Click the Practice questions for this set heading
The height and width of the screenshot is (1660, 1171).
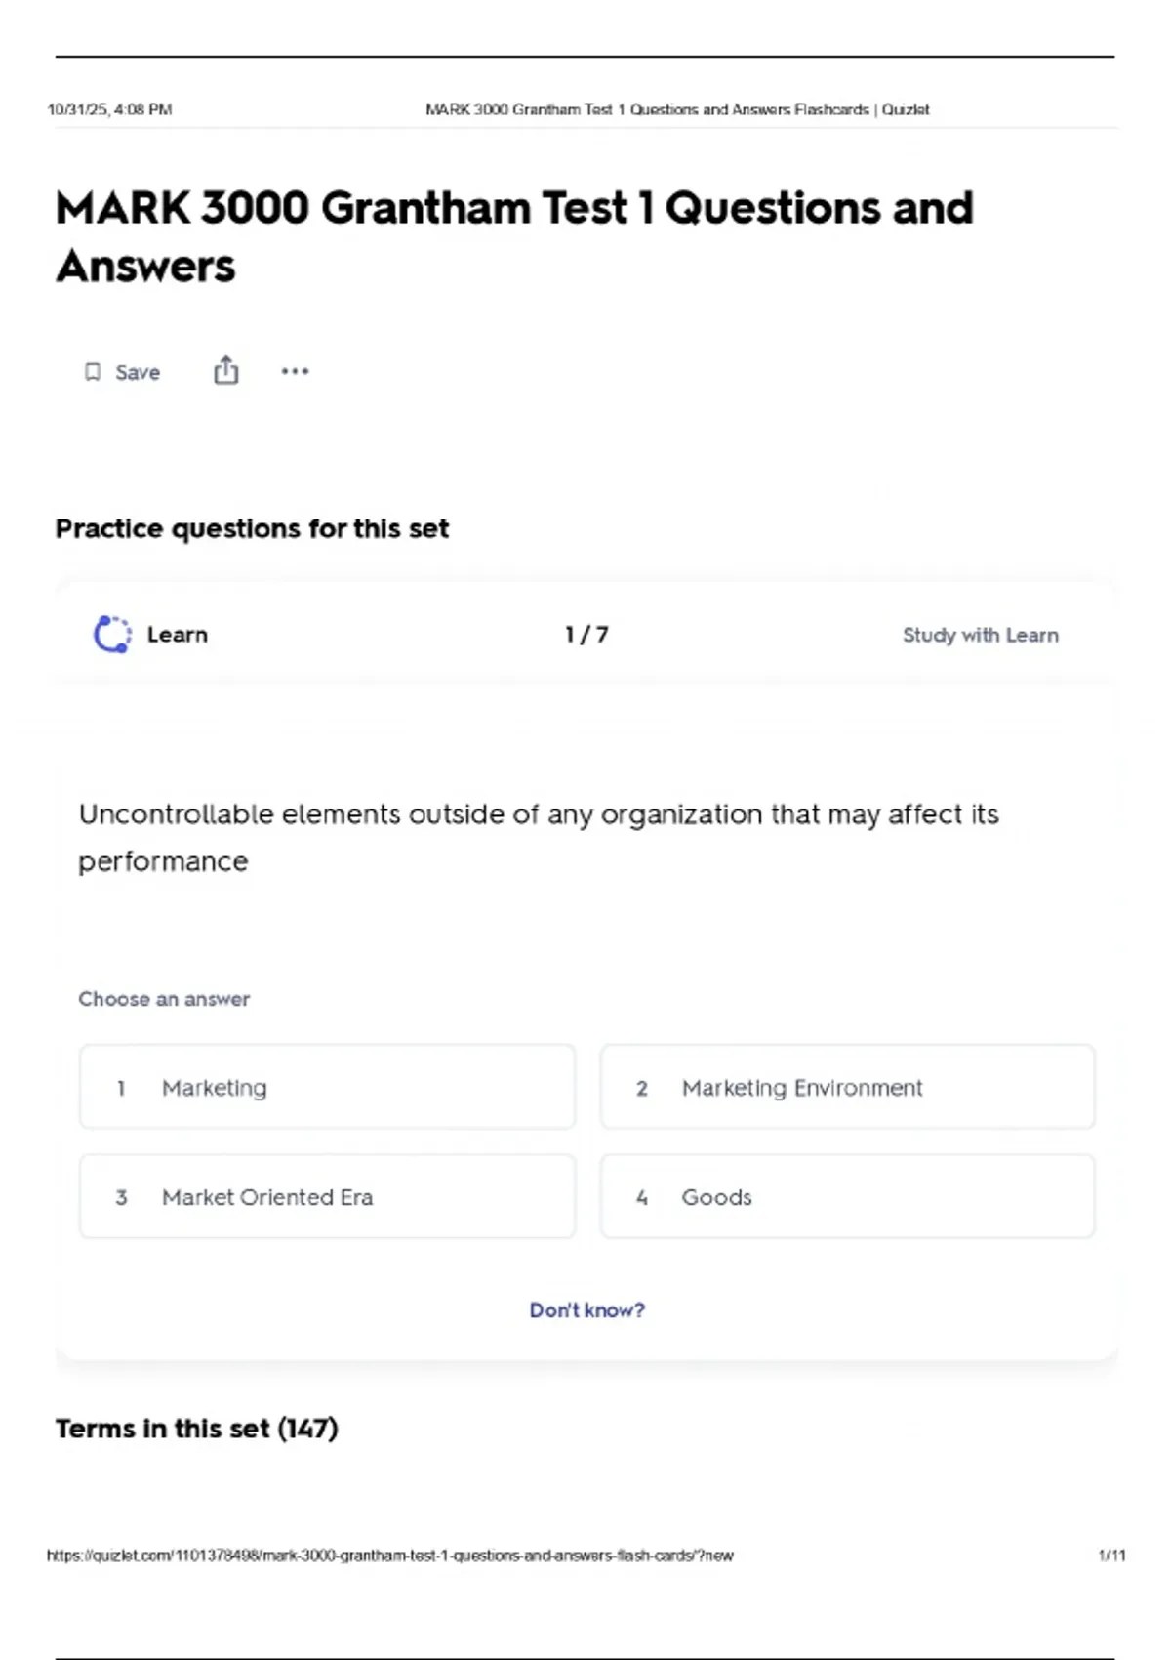pos(252,528)
